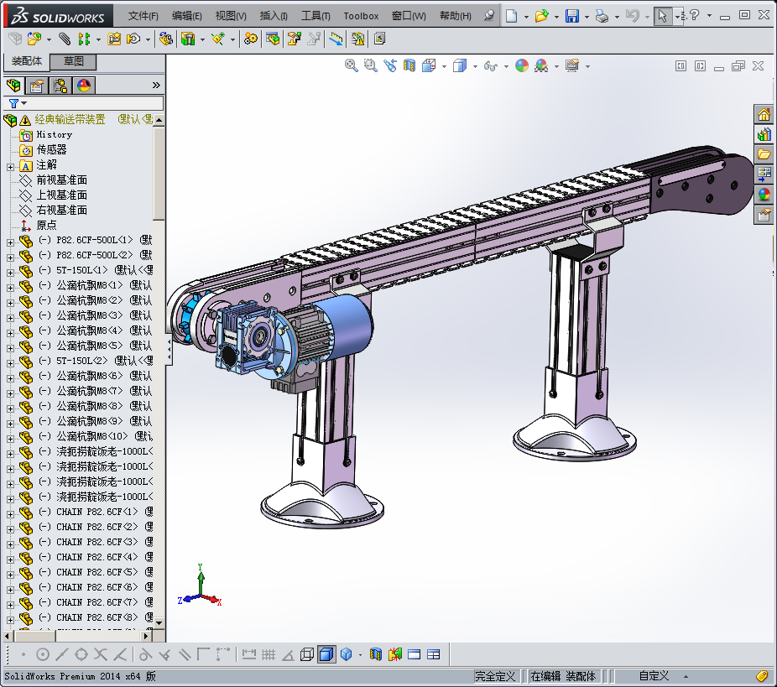Click the Help question mark icon
This screenshot has height=687, width=777.
pos(695,16)
